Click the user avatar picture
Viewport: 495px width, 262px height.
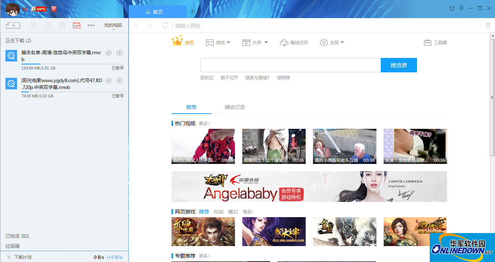coord(12,9)
